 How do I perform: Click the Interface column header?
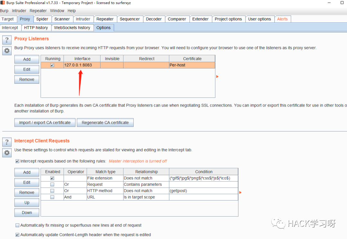click(x=82, y=59)
